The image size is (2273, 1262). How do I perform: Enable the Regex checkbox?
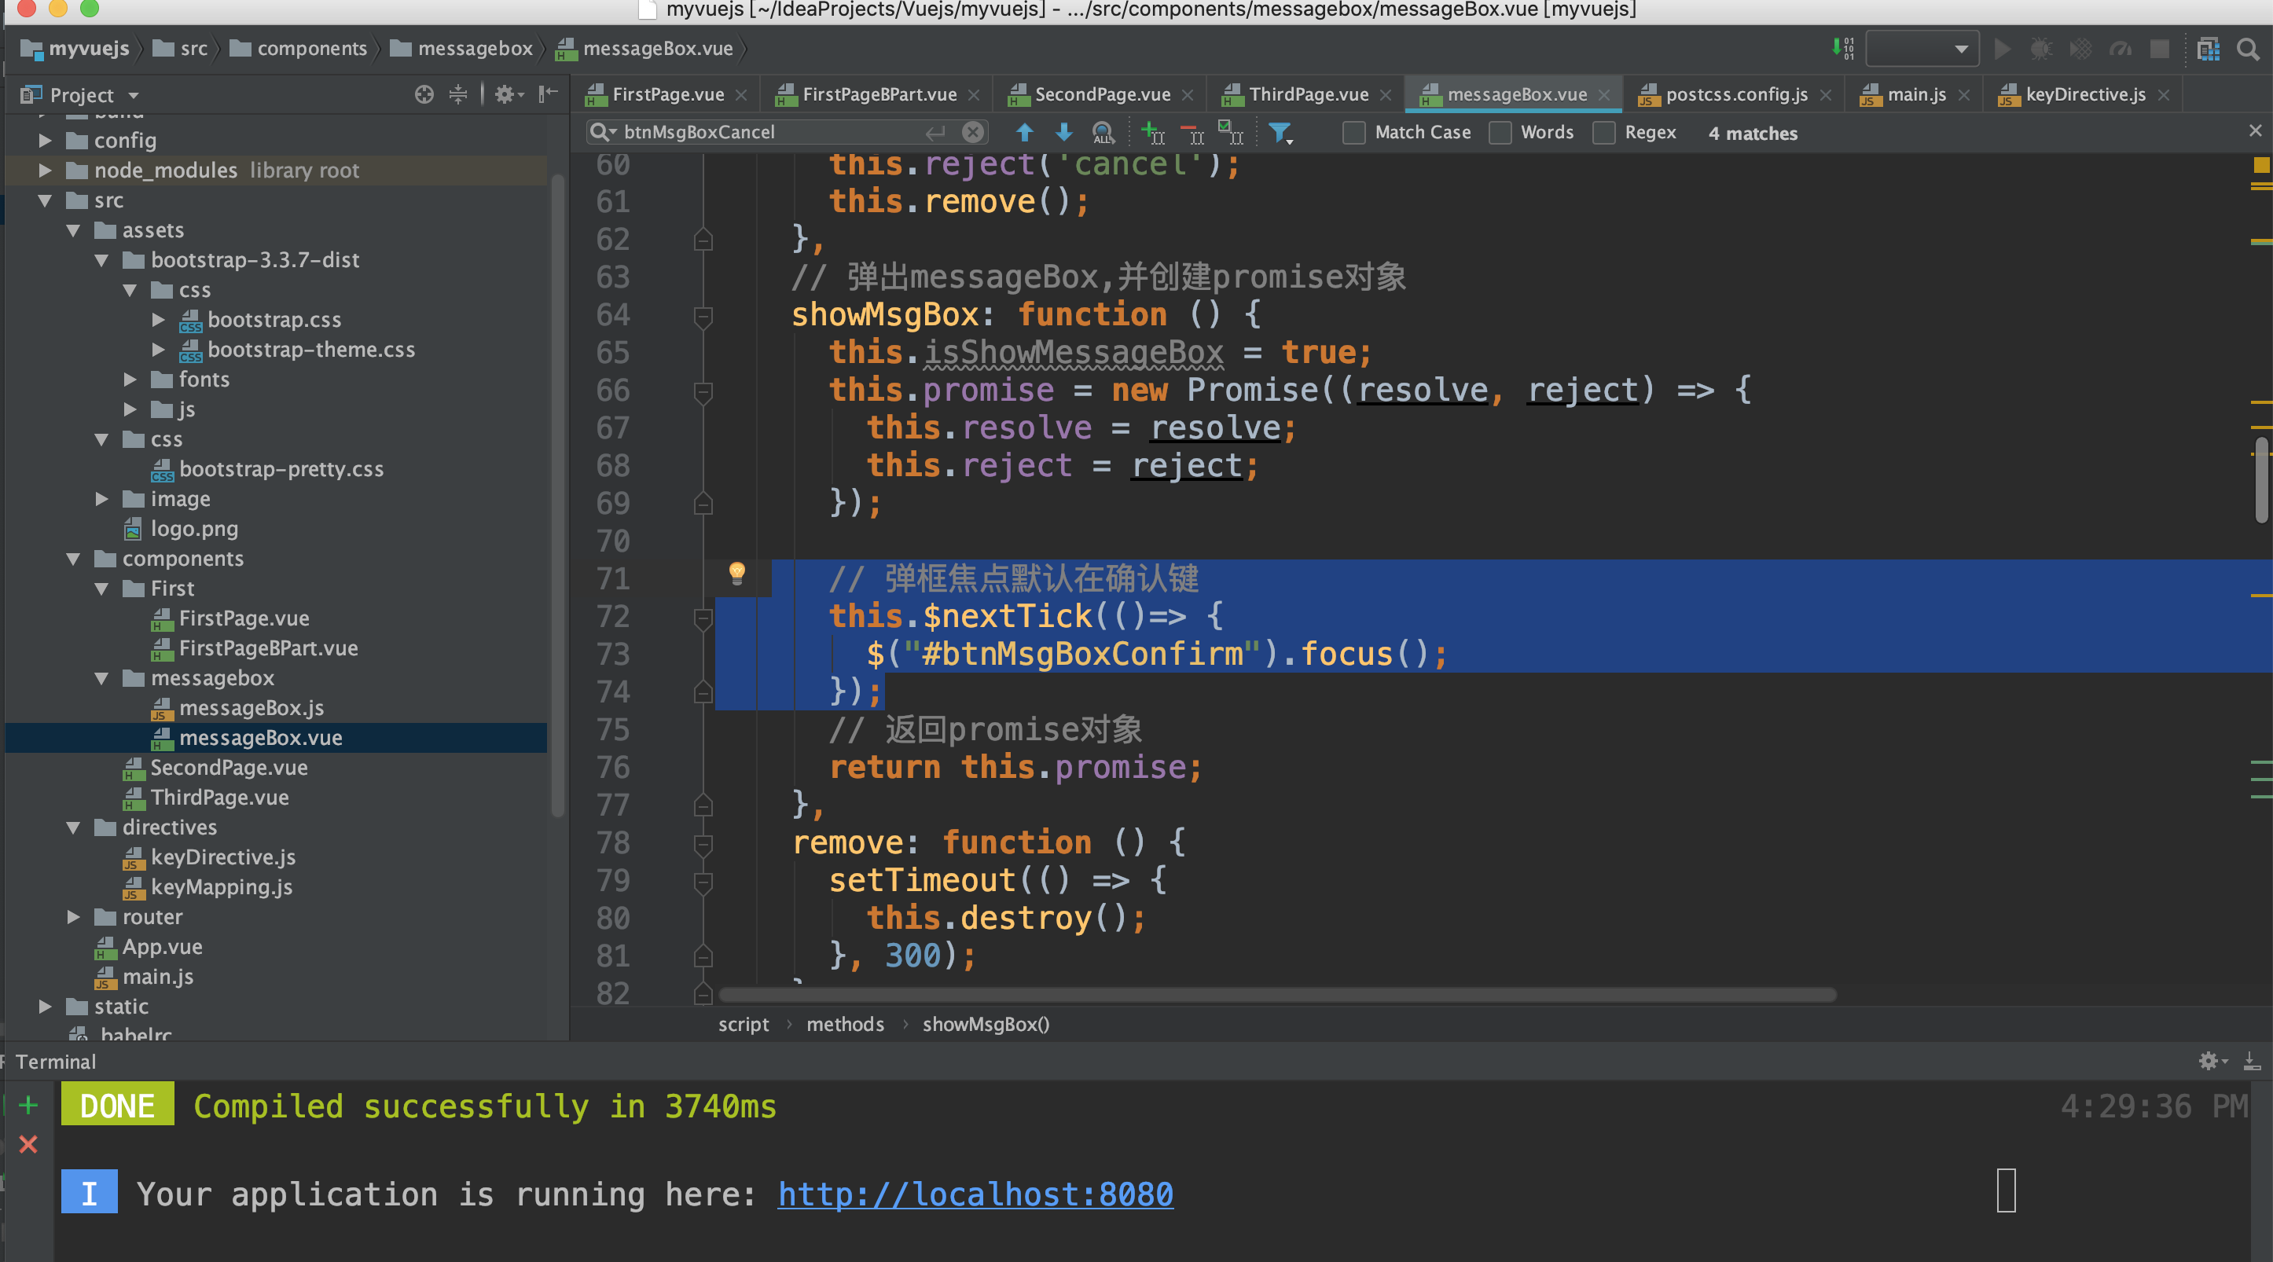coord(1604,133)
